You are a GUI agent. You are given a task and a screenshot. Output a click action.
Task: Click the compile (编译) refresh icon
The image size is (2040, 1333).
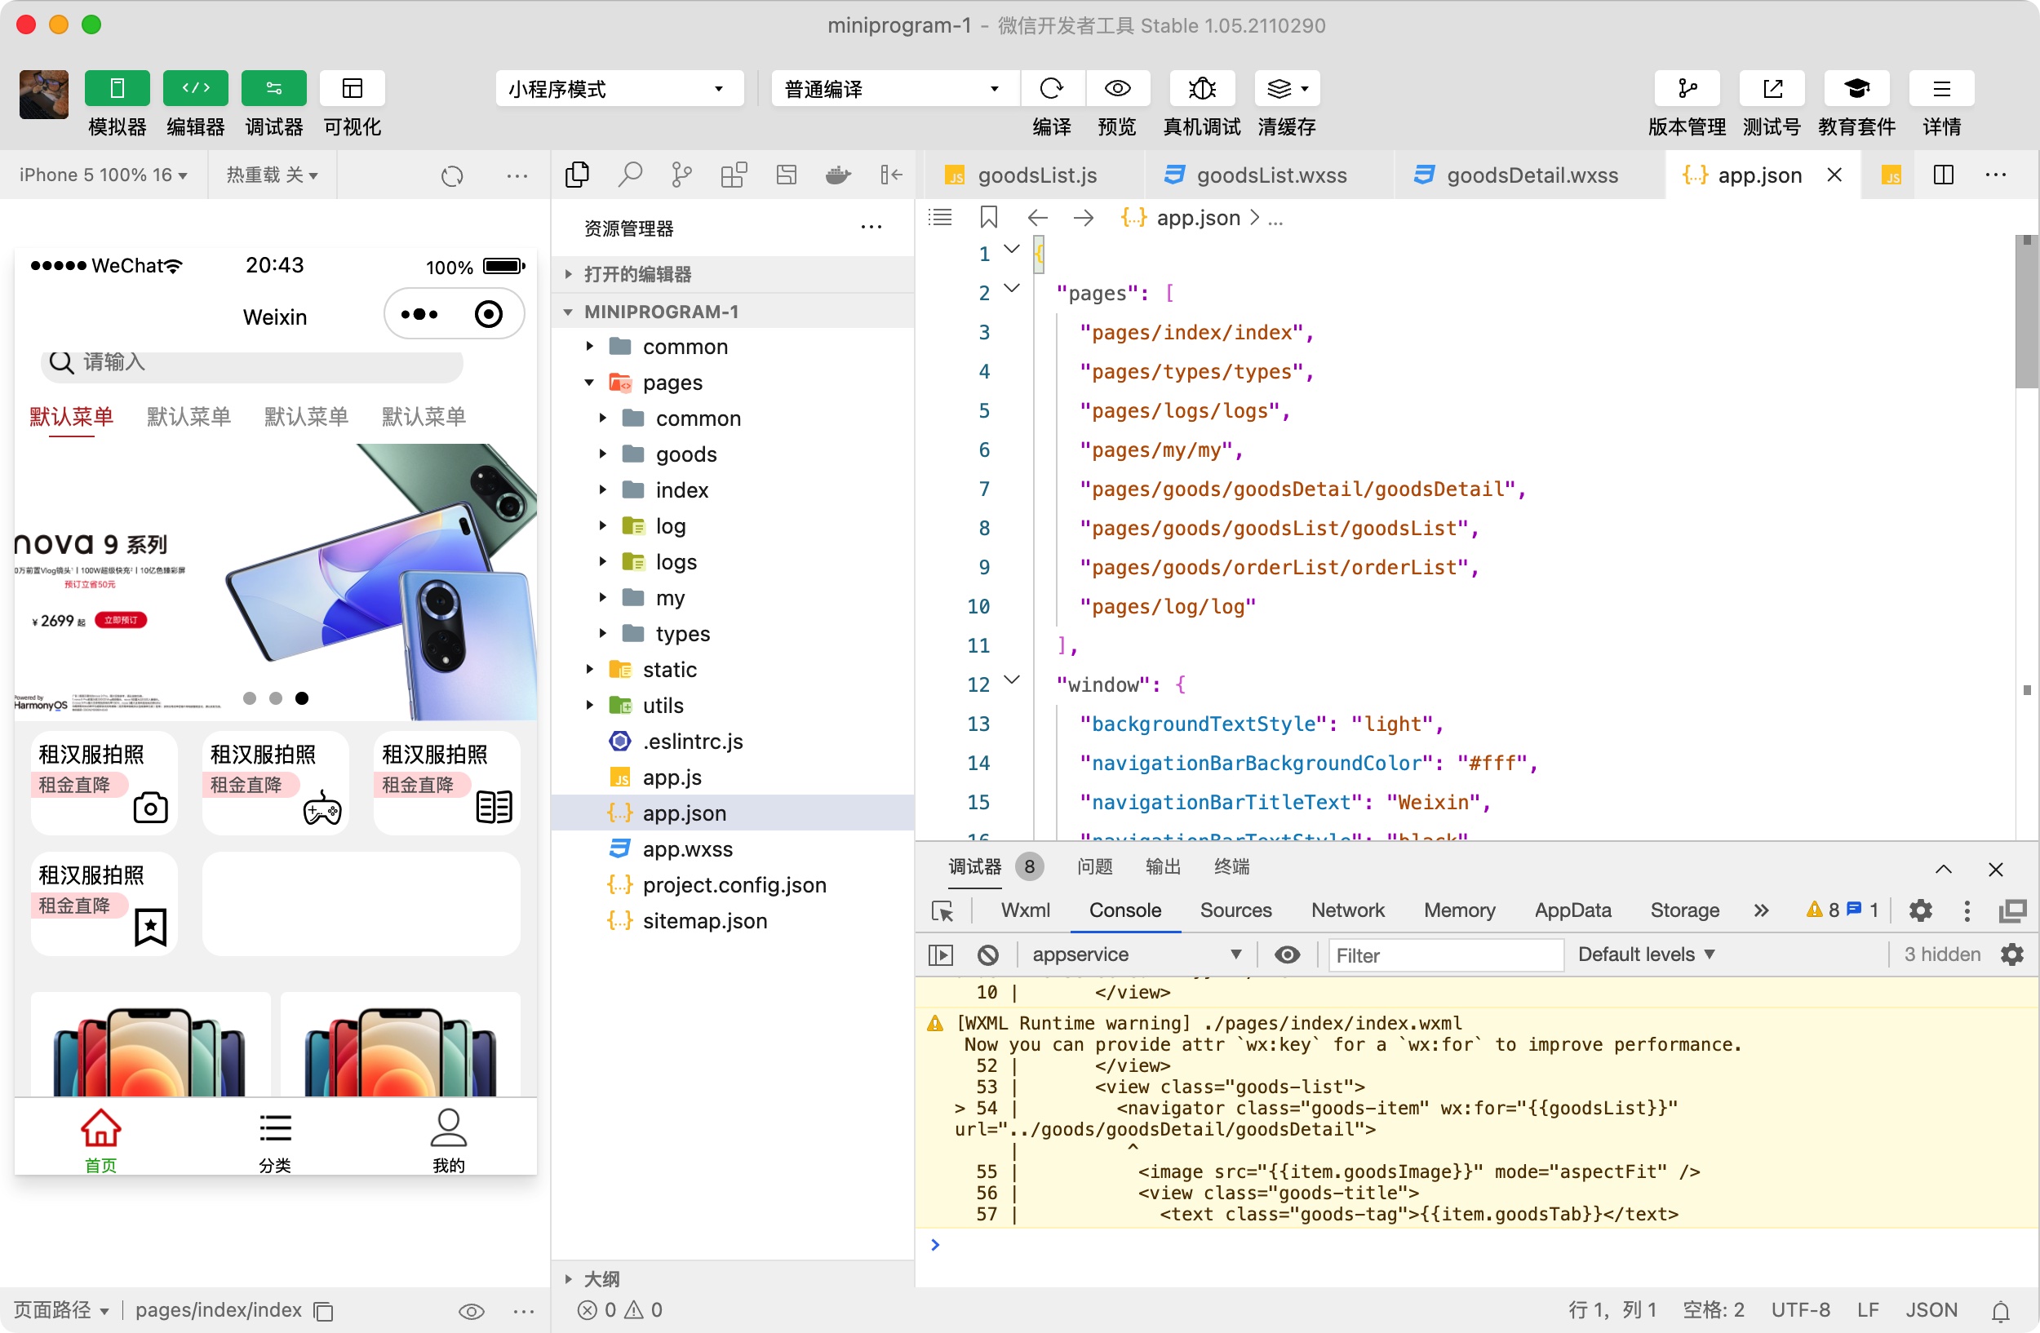pyautogui.click(x=1051, y=88)
